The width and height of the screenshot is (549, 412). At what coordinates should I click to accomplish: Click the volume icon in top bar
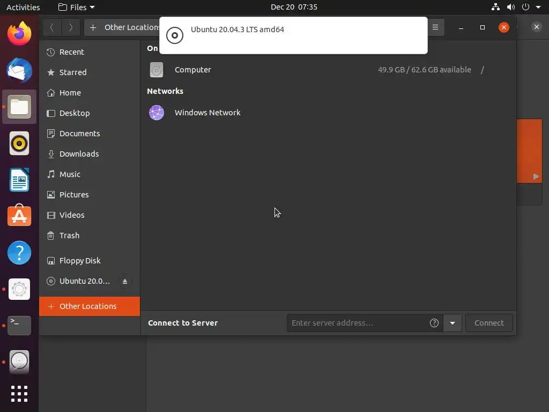(511, 7)
